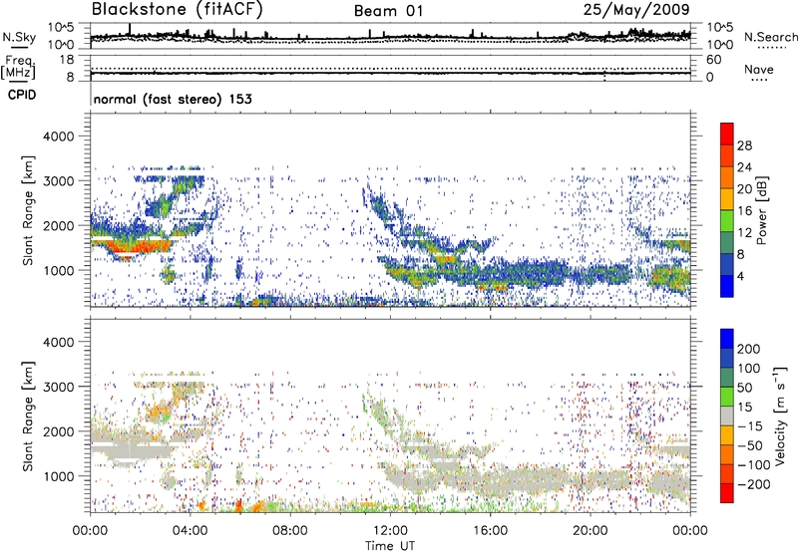The width and height of the screenshot is (798, 552).
Task: Click the blue bottom of power colorbar
Action: click(x=727, y=286)
